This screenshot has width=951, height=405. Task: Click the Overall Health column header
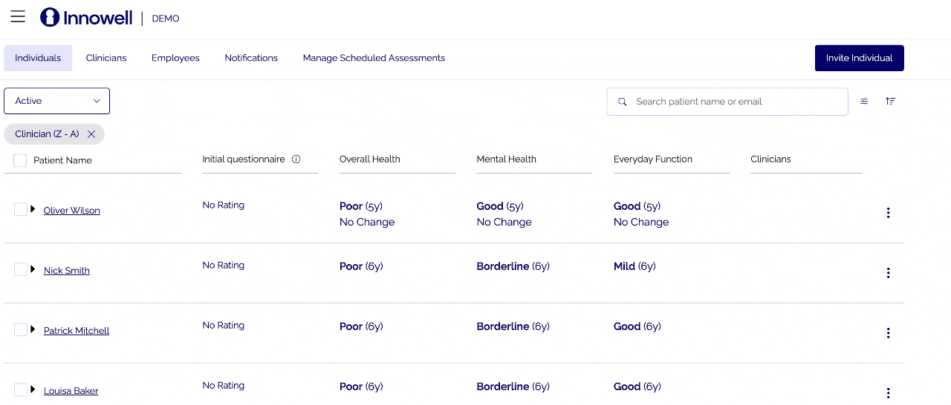370,159
